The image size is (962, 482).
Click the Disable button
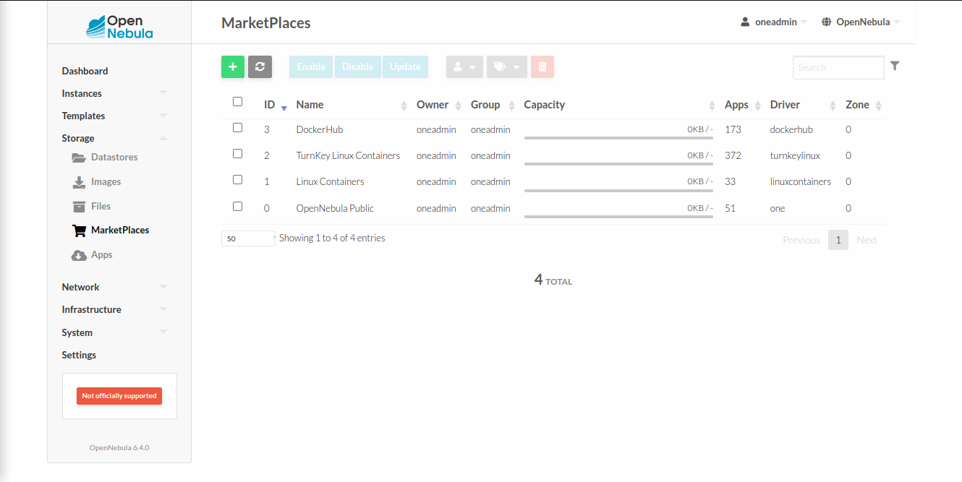click(357, 66)
